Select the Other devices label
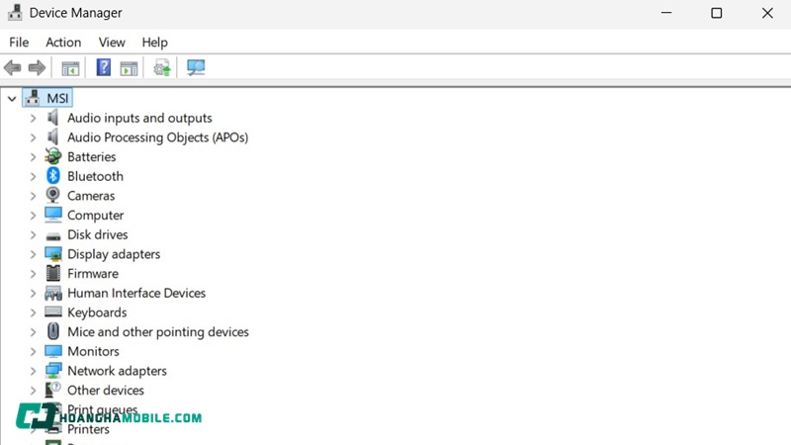The image size is (791, 445). tap(106, 390)
